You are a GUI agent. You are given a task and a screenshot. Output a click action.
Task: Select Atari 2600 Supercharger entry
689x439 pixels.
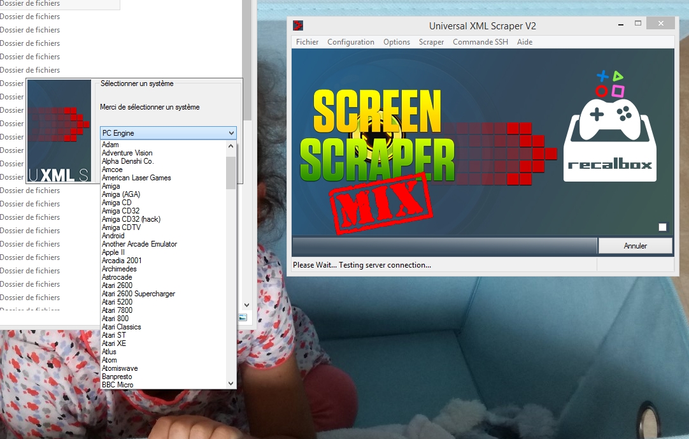[x=164, y=294]
